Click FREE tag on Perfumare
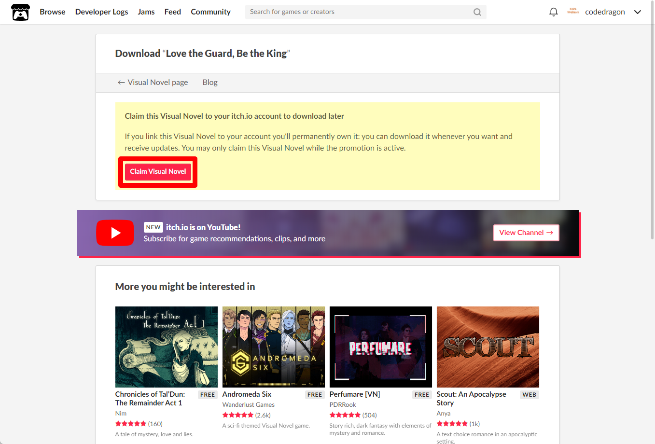The image size is (655, 444). click(x=422, y=395)
